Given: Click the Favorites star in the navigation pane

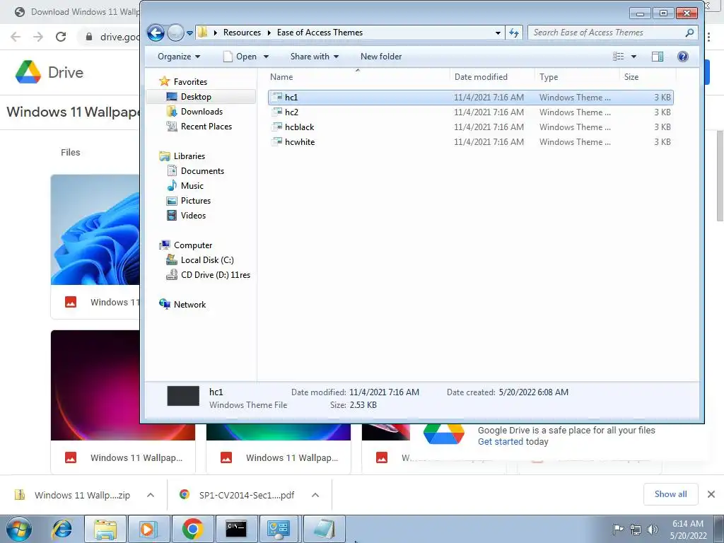Looking at the screenshot, I should [164, 82].
